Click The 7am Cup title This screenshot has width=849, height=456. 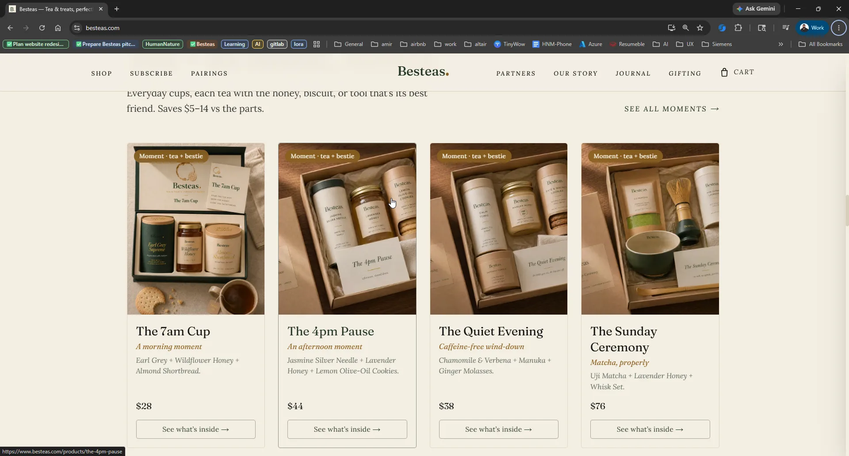click(173, 331)
